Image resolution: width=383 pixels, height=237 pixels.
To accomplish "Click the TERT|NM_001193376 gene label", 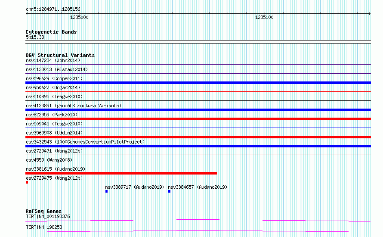I will click(x=48, y=216).
